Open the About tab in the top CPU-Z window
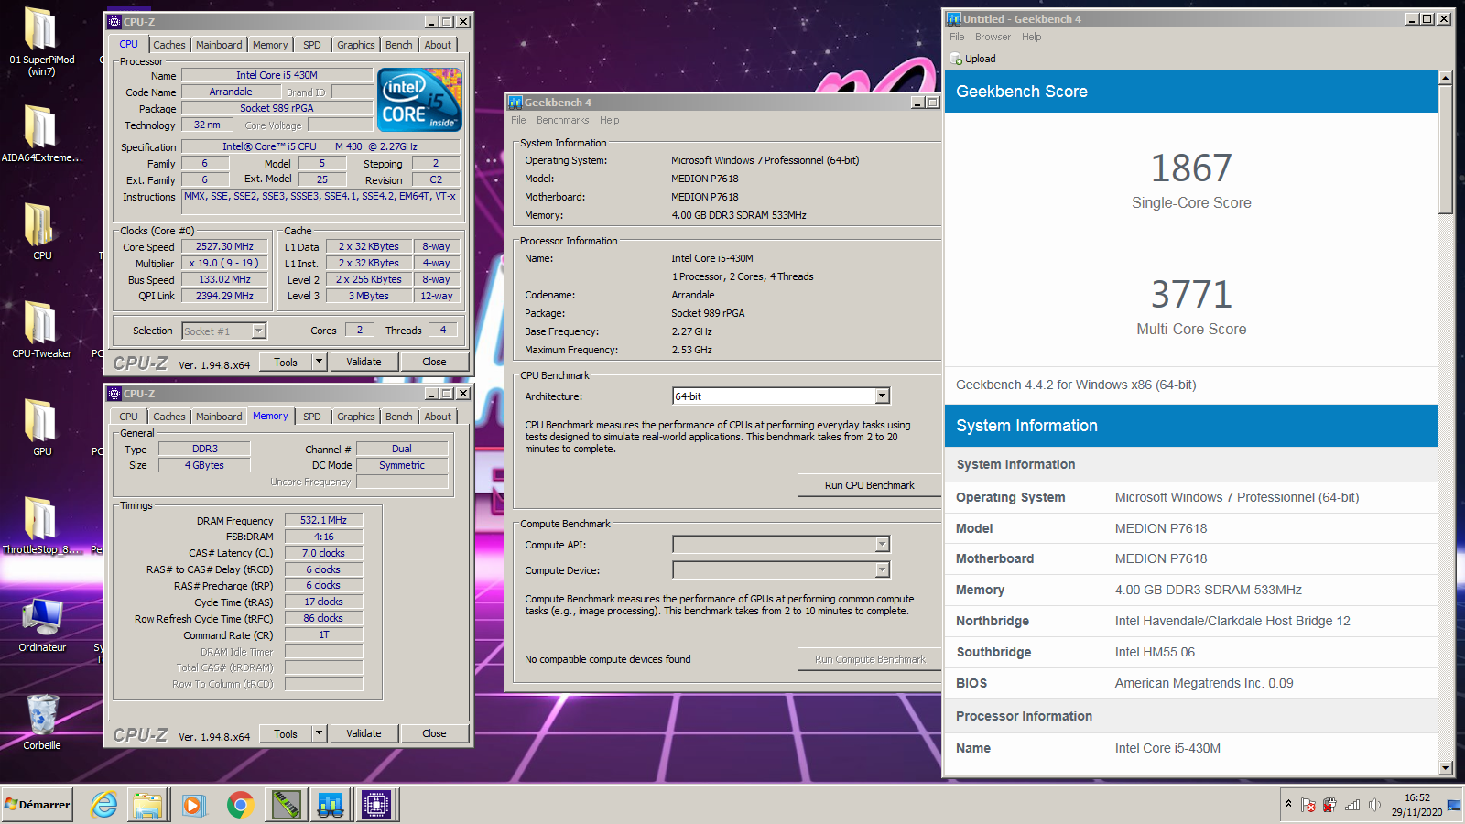Viewport: 1465px width, 824px height. [438, 45]
